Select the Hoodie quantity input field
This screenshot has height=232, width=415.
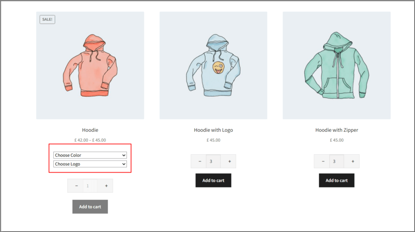click(x=90, y=186)
